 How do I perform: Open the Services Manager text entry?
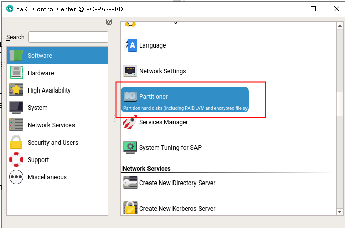click(163, 122)
